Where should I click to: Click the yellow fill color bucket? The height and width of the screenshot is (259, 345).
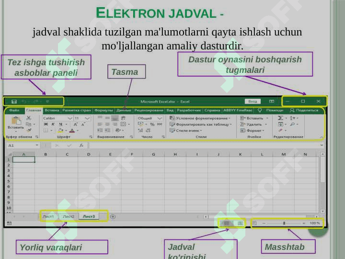60,130
